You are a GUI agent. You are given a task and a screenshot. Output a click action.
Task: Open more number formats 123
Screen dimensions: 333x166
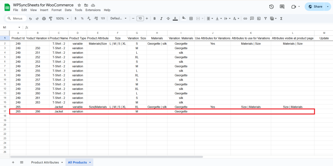coord(103,19)
